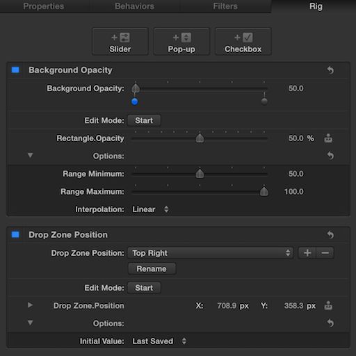Open the Behaviors tab

coord(134,6)
